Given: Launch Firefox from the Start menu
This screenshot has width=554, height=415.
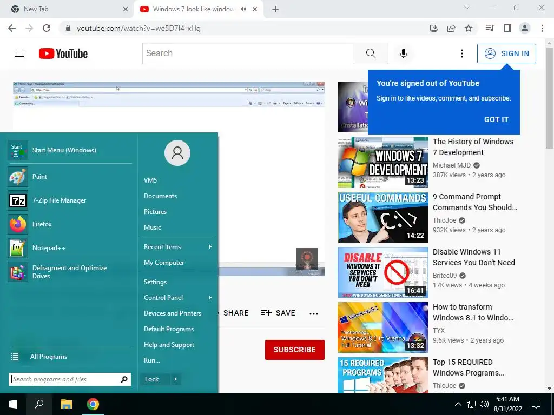Looking at the screenshot, I should click(70, 224).
